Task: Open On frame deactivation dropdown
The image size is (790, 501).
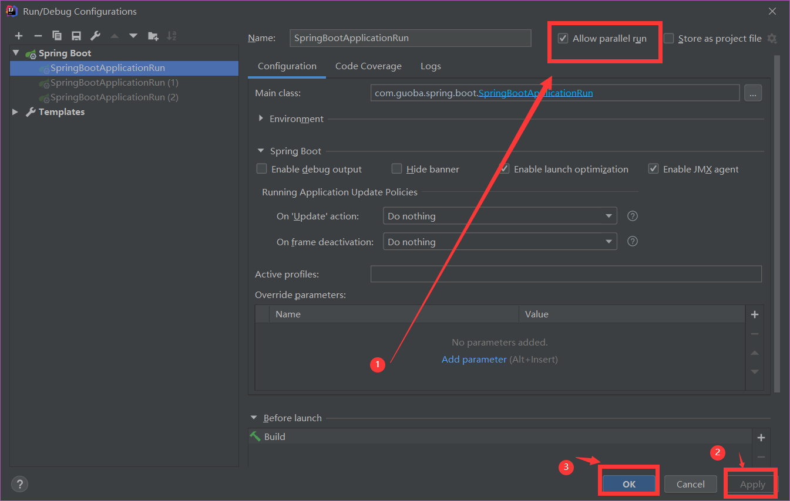Action: coord(500,242)
